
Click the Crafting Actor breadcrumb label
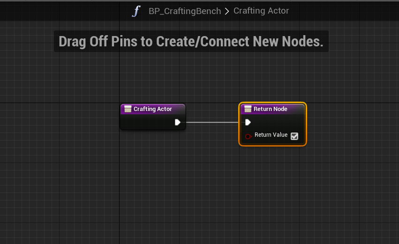(261, 11)
